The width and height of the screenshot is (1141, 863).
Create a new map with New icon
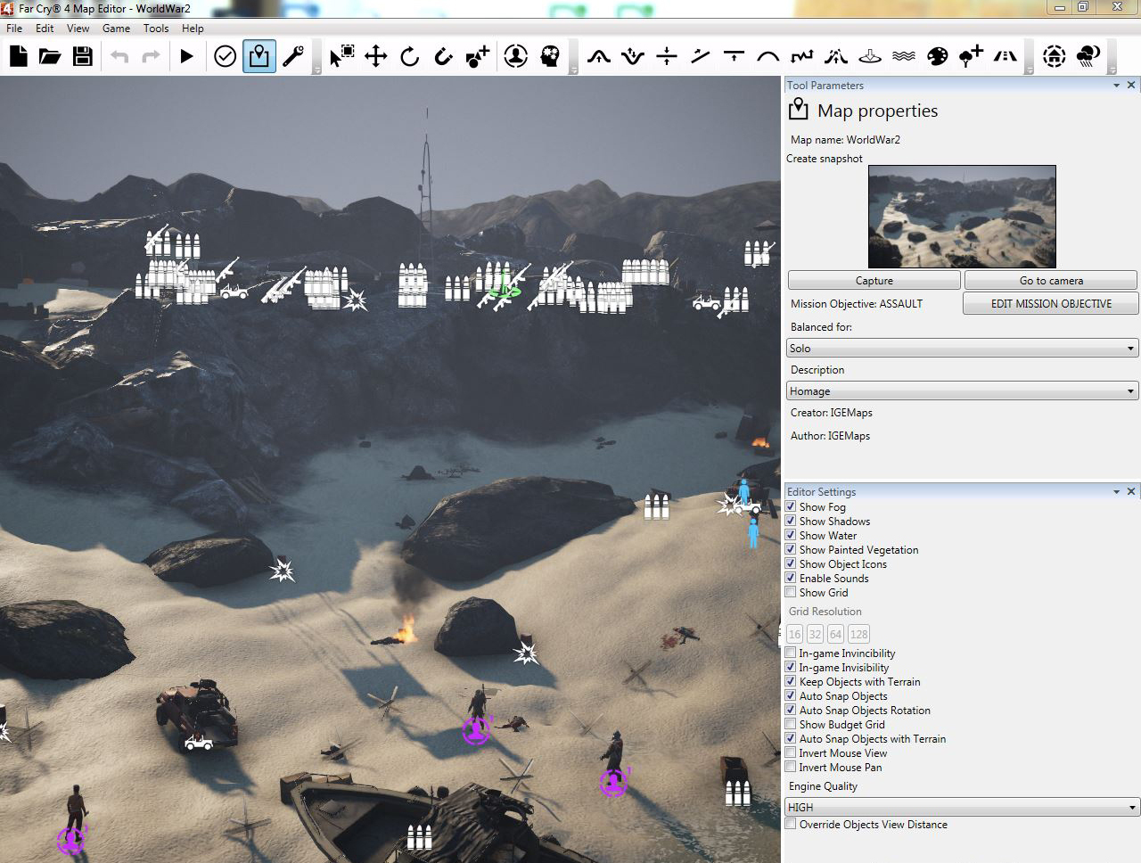click(x=18, y=56)
